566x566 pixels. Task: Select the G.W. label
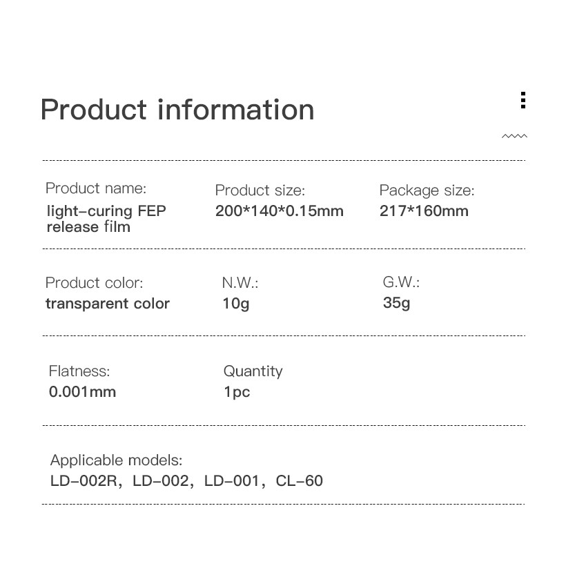coord(401,282)
